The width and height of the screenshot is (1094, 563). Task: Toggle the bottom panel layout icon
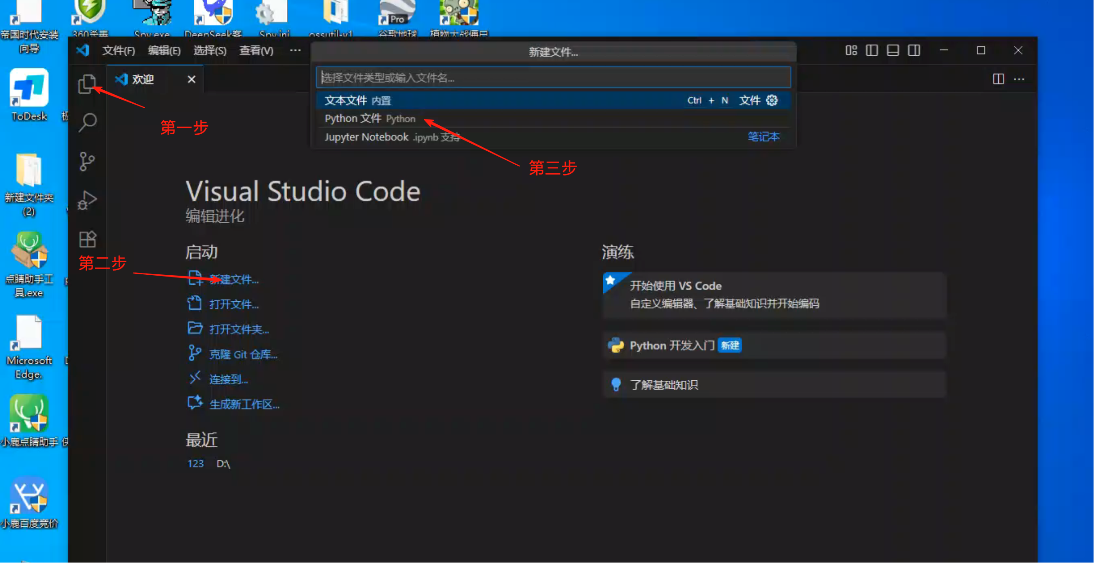click(x=893, y=50)
